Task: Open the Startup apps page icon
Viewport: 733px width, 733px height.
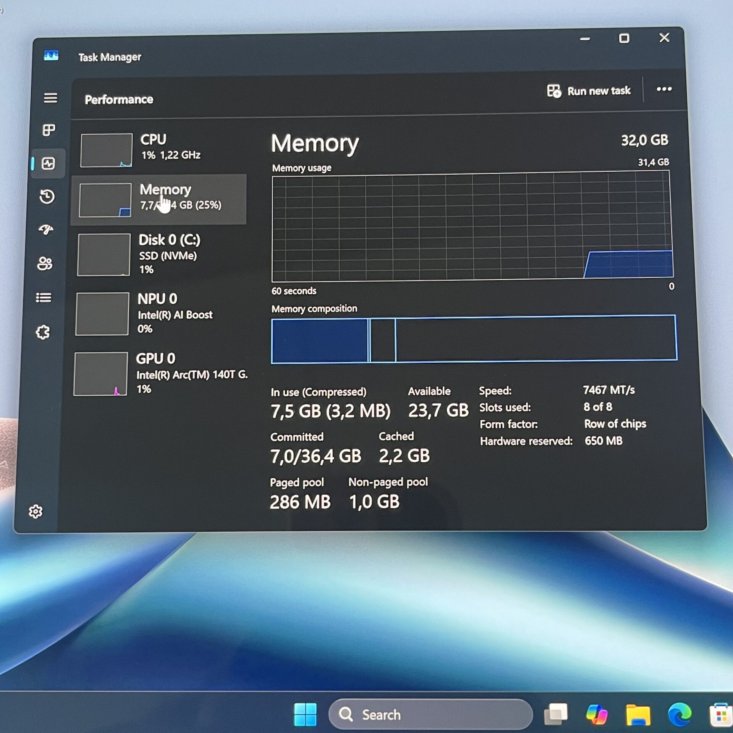Action: [46, 229]
